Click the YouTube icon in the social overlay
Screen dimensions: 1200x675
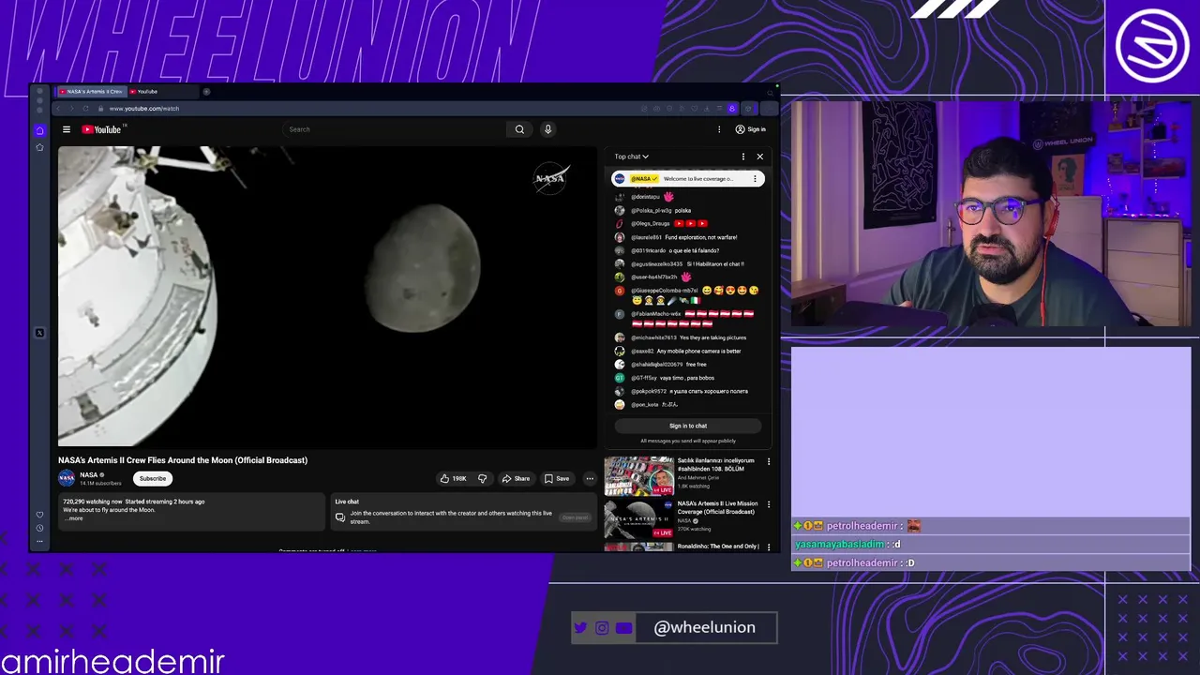pyautogui.click(x=624, y=628)
